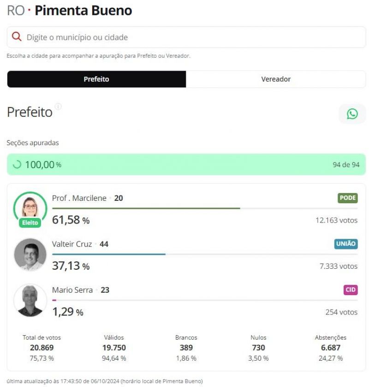Select Valteir Cruz's candidate photo
This screenshot has height=387, width=369.
(30, 254)
